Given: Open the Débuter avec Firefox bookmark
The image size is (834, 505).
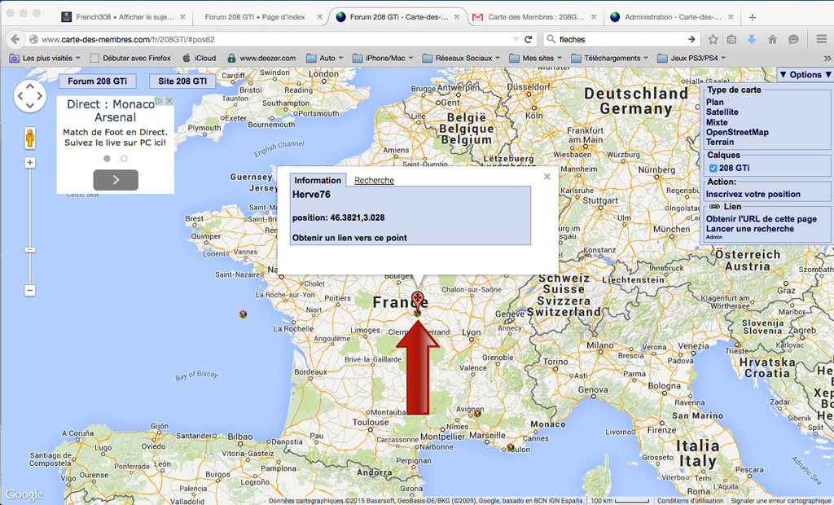Looking at the screenshot, I should (130, 58).
